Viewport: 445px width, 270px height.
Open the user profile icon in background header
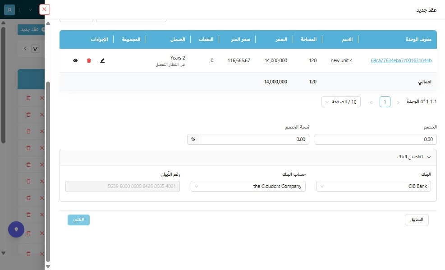9,9
